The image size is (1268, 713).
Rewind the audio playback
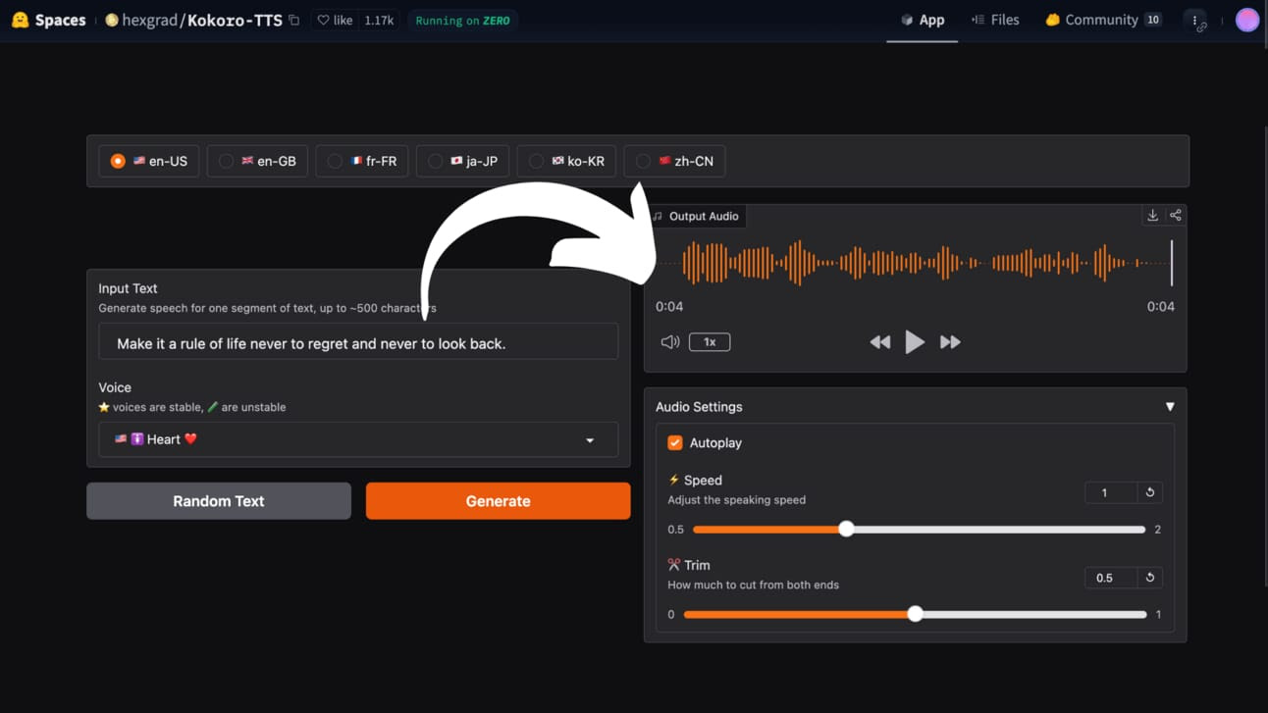pos(880,342)
